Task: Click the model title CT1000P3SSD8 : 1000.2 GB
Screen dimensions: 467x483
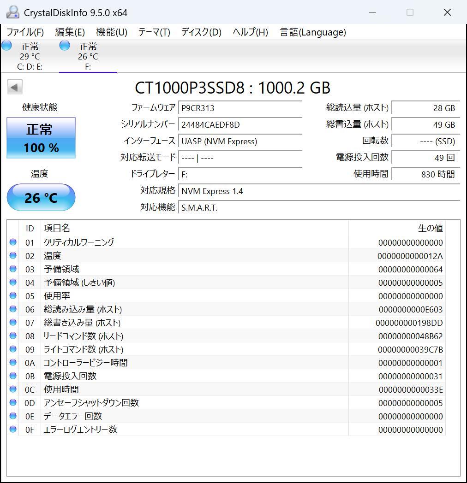Action: tap(233, 88)
